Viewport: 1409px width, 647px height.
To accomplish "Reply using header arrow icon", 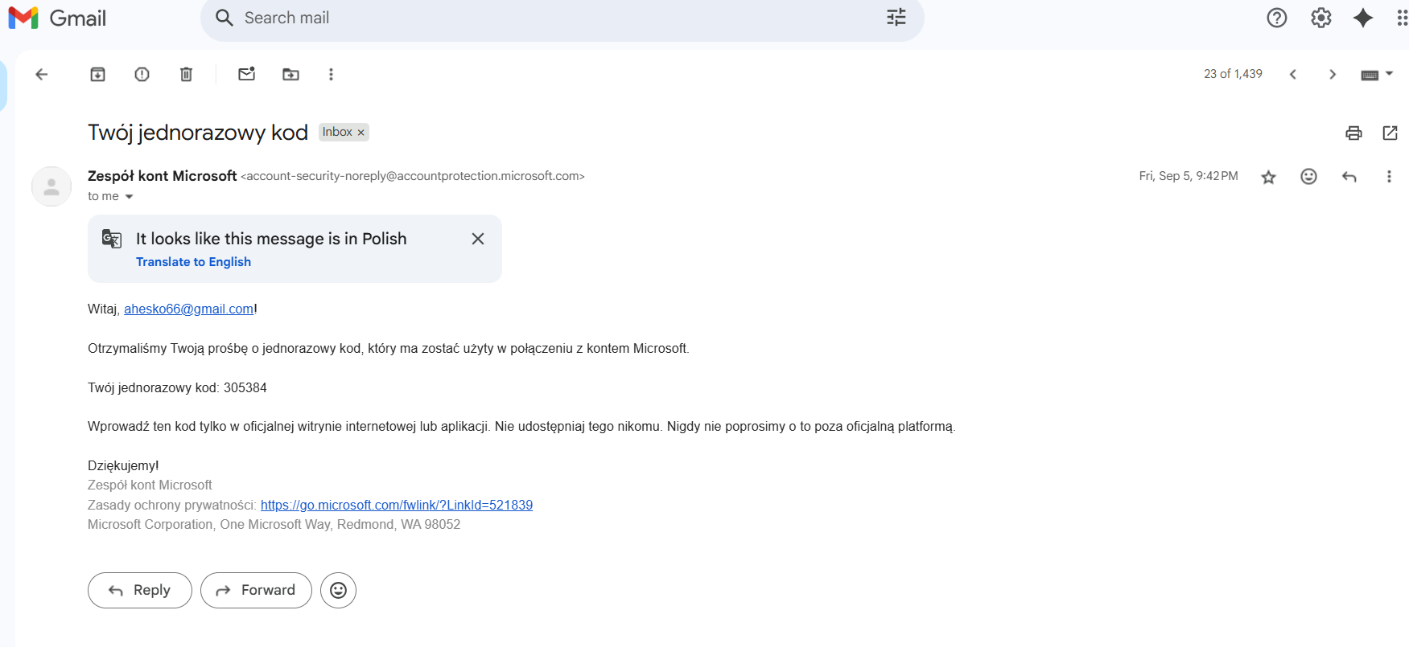I will click(1349, 177).
